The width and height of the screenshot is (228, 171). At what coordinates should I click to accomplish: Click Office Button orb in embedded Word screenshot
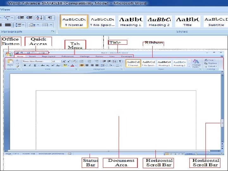(9, 54)
